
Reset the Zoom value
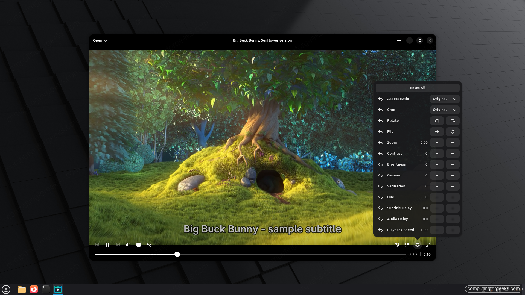[380, 143]
